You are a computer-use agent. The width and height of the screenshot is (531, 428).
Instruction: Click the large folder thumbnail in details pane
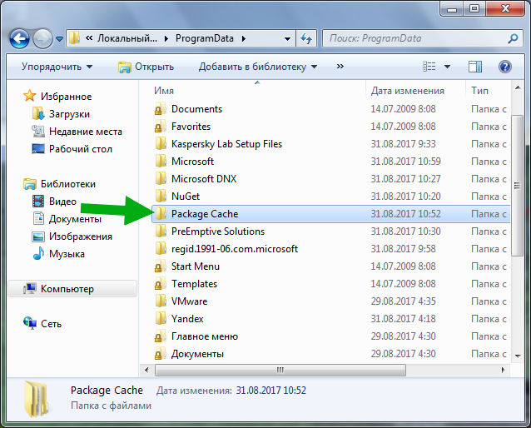pyautogui.click(x=37, y=399)
